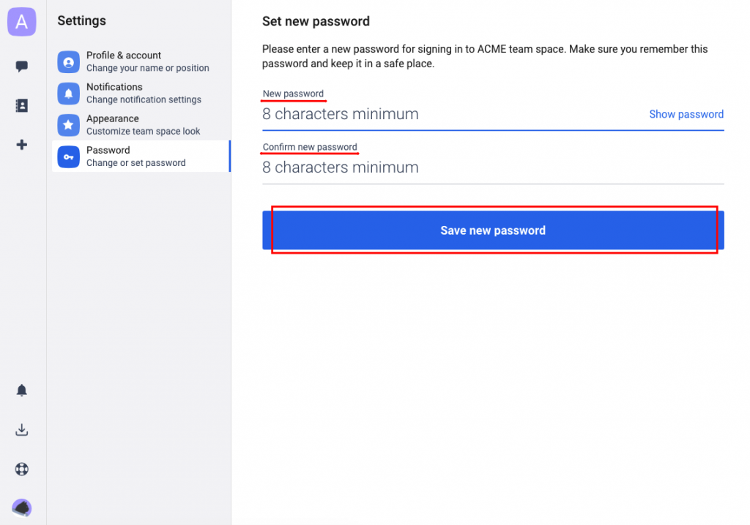Click the Settings heading
750x525 pixels.
pos(81,20)
